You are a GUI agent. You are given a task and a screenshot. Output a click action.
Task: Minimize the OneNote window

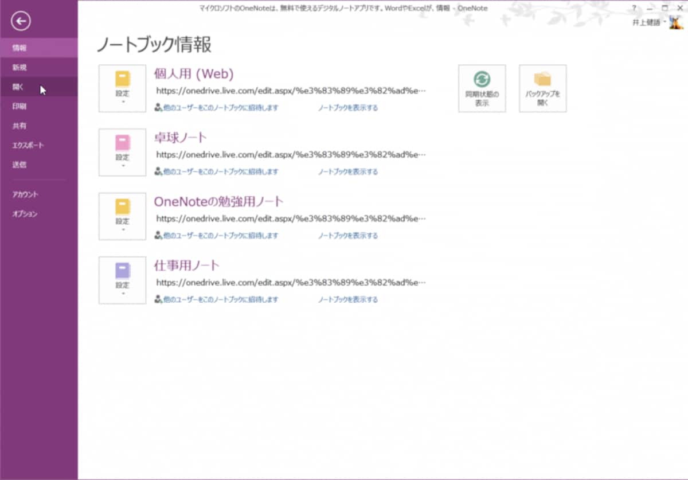[x=650, y=8]
